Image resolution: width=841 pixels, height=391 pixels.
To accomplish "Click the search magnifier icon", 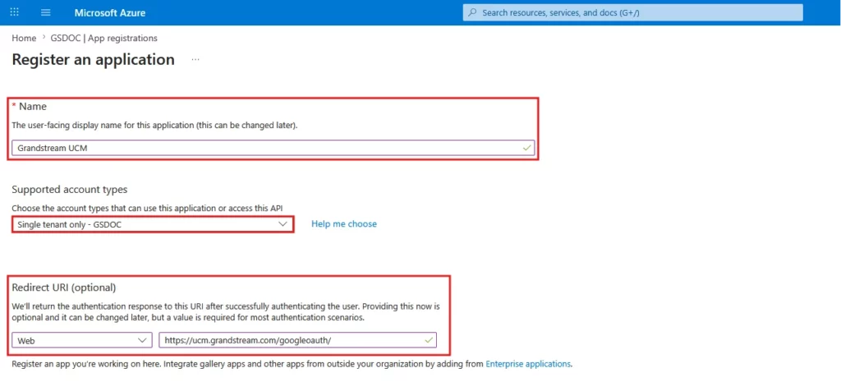I will coord(472,12).
